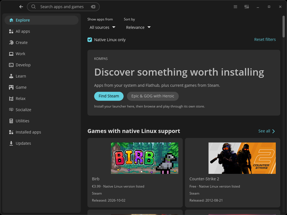Image resolution: width=287 pixels, height=215 pixels.
Task: Click the Create palette icon
Action: 11,43
